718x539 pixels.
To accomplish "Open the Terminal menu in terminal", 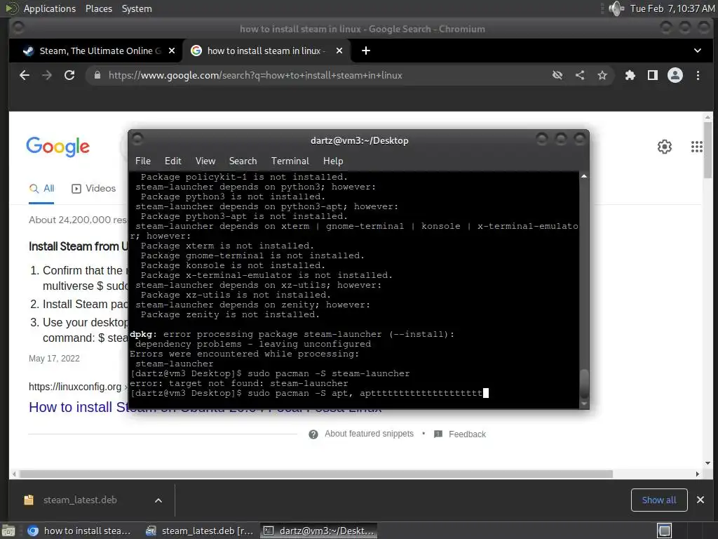I will click(290, 161).
